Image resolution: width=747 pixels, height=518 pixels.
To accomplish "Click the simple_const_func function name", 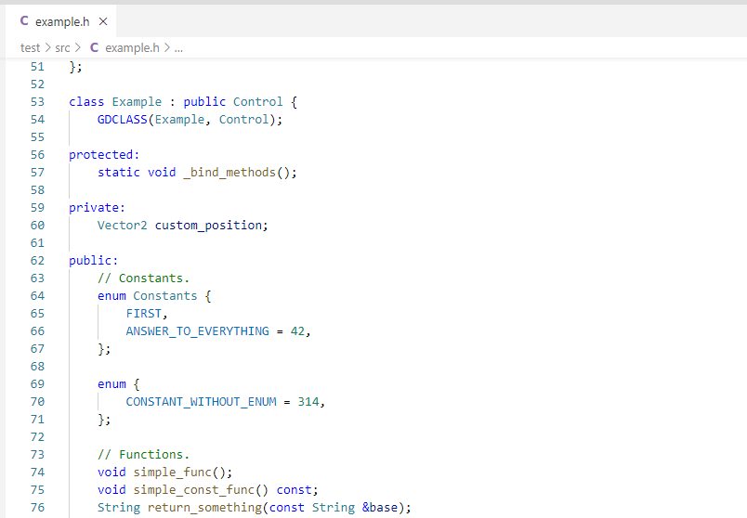I will 193,490.
